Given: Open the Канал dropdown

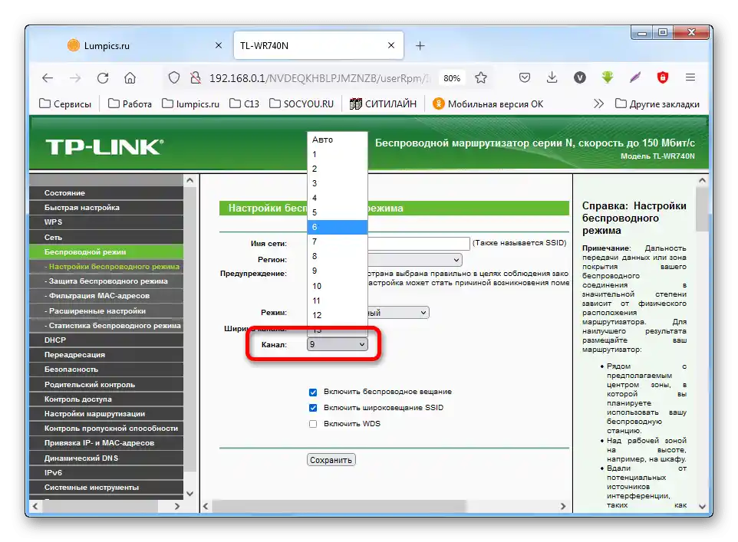Looking at the screenshot, I should pos(337,344).
